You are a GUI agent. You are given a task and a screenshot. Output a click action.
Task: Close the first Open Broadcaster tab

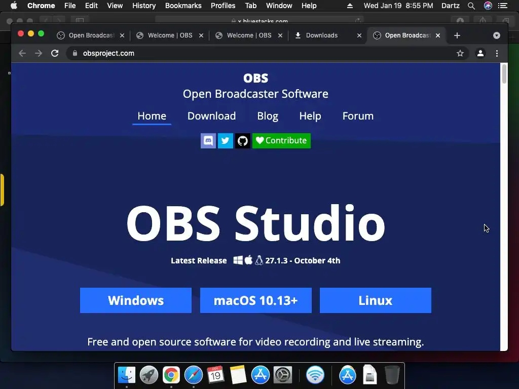pyautogui.click(x=122, y=35)
